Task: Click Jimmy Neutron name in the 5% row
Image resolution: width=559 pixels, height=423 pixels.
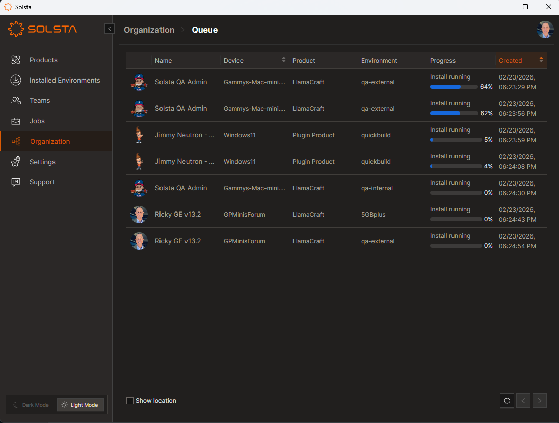Action: (x=184, y=135)
